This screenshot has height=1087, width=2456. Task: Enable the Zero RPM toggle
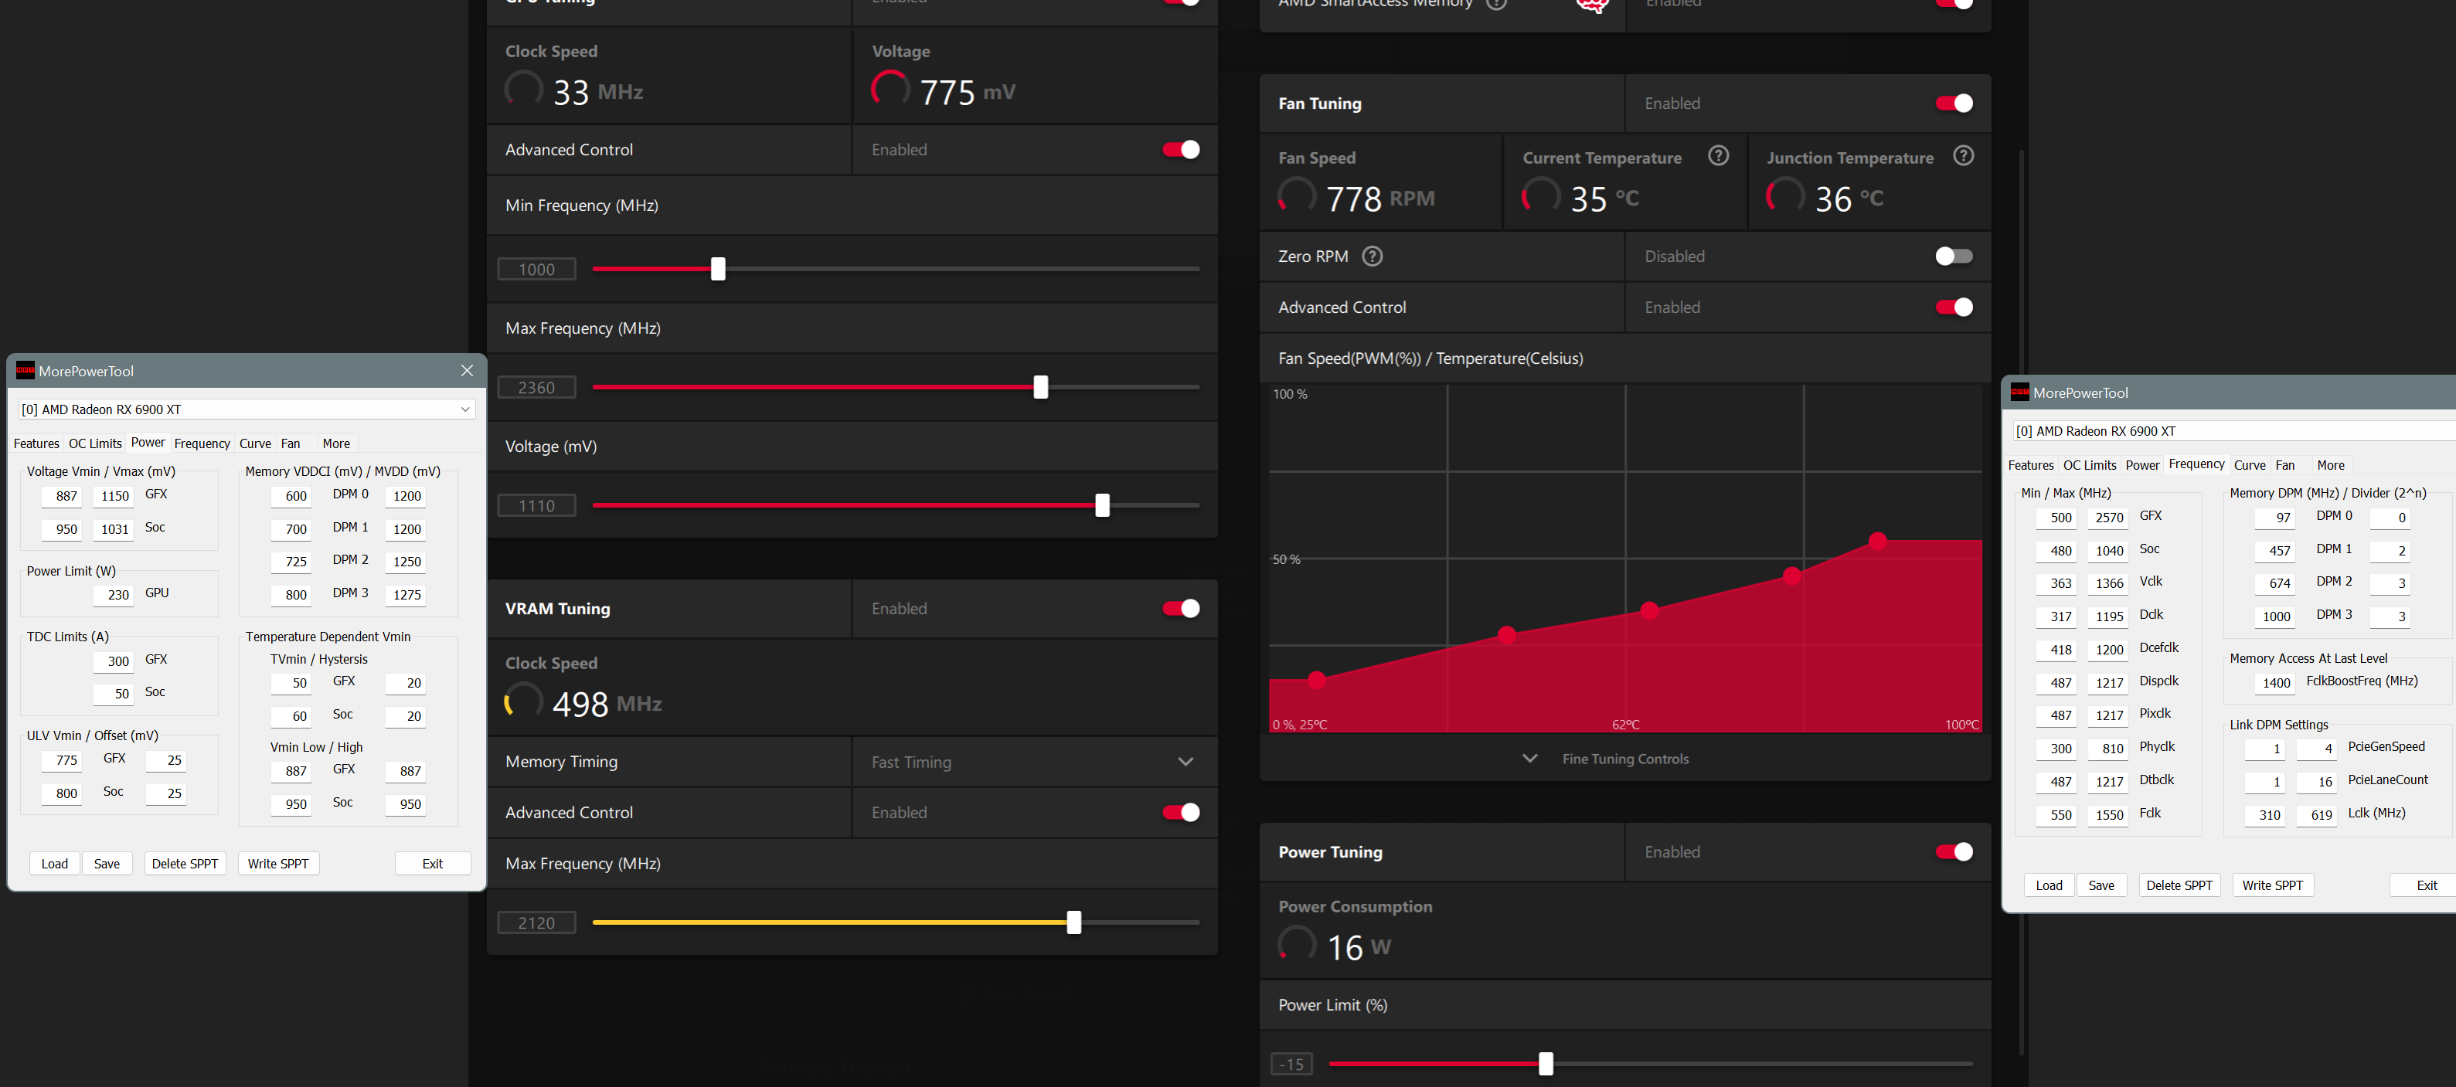1953,256
